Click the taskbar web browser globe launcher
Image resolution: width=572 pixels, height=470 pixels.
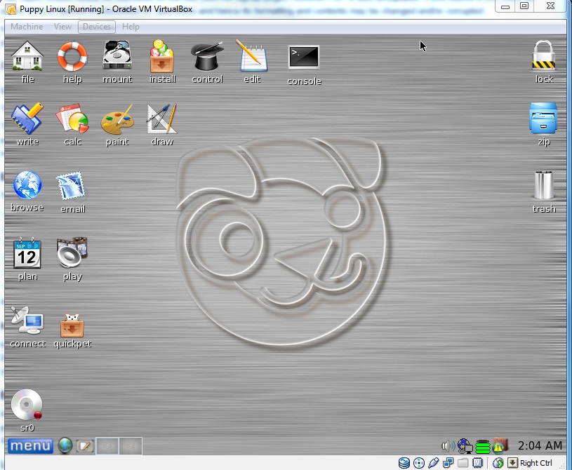[65, 446]
